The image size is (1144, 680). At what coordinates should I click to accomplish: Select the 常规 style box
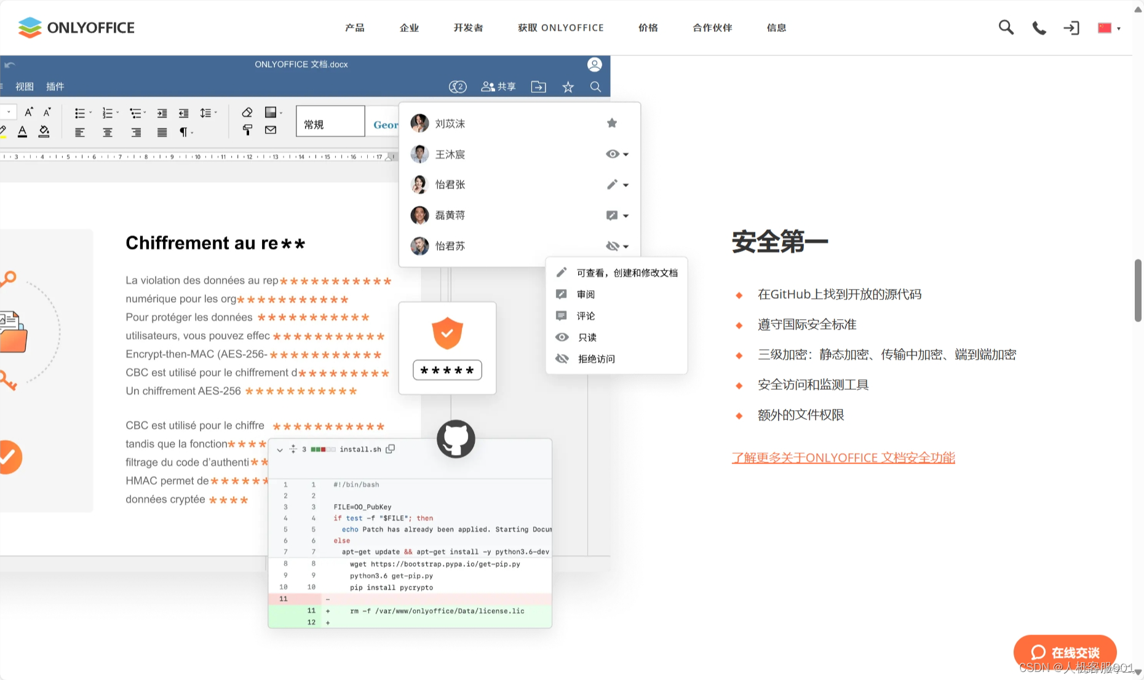tap(330, 121)
